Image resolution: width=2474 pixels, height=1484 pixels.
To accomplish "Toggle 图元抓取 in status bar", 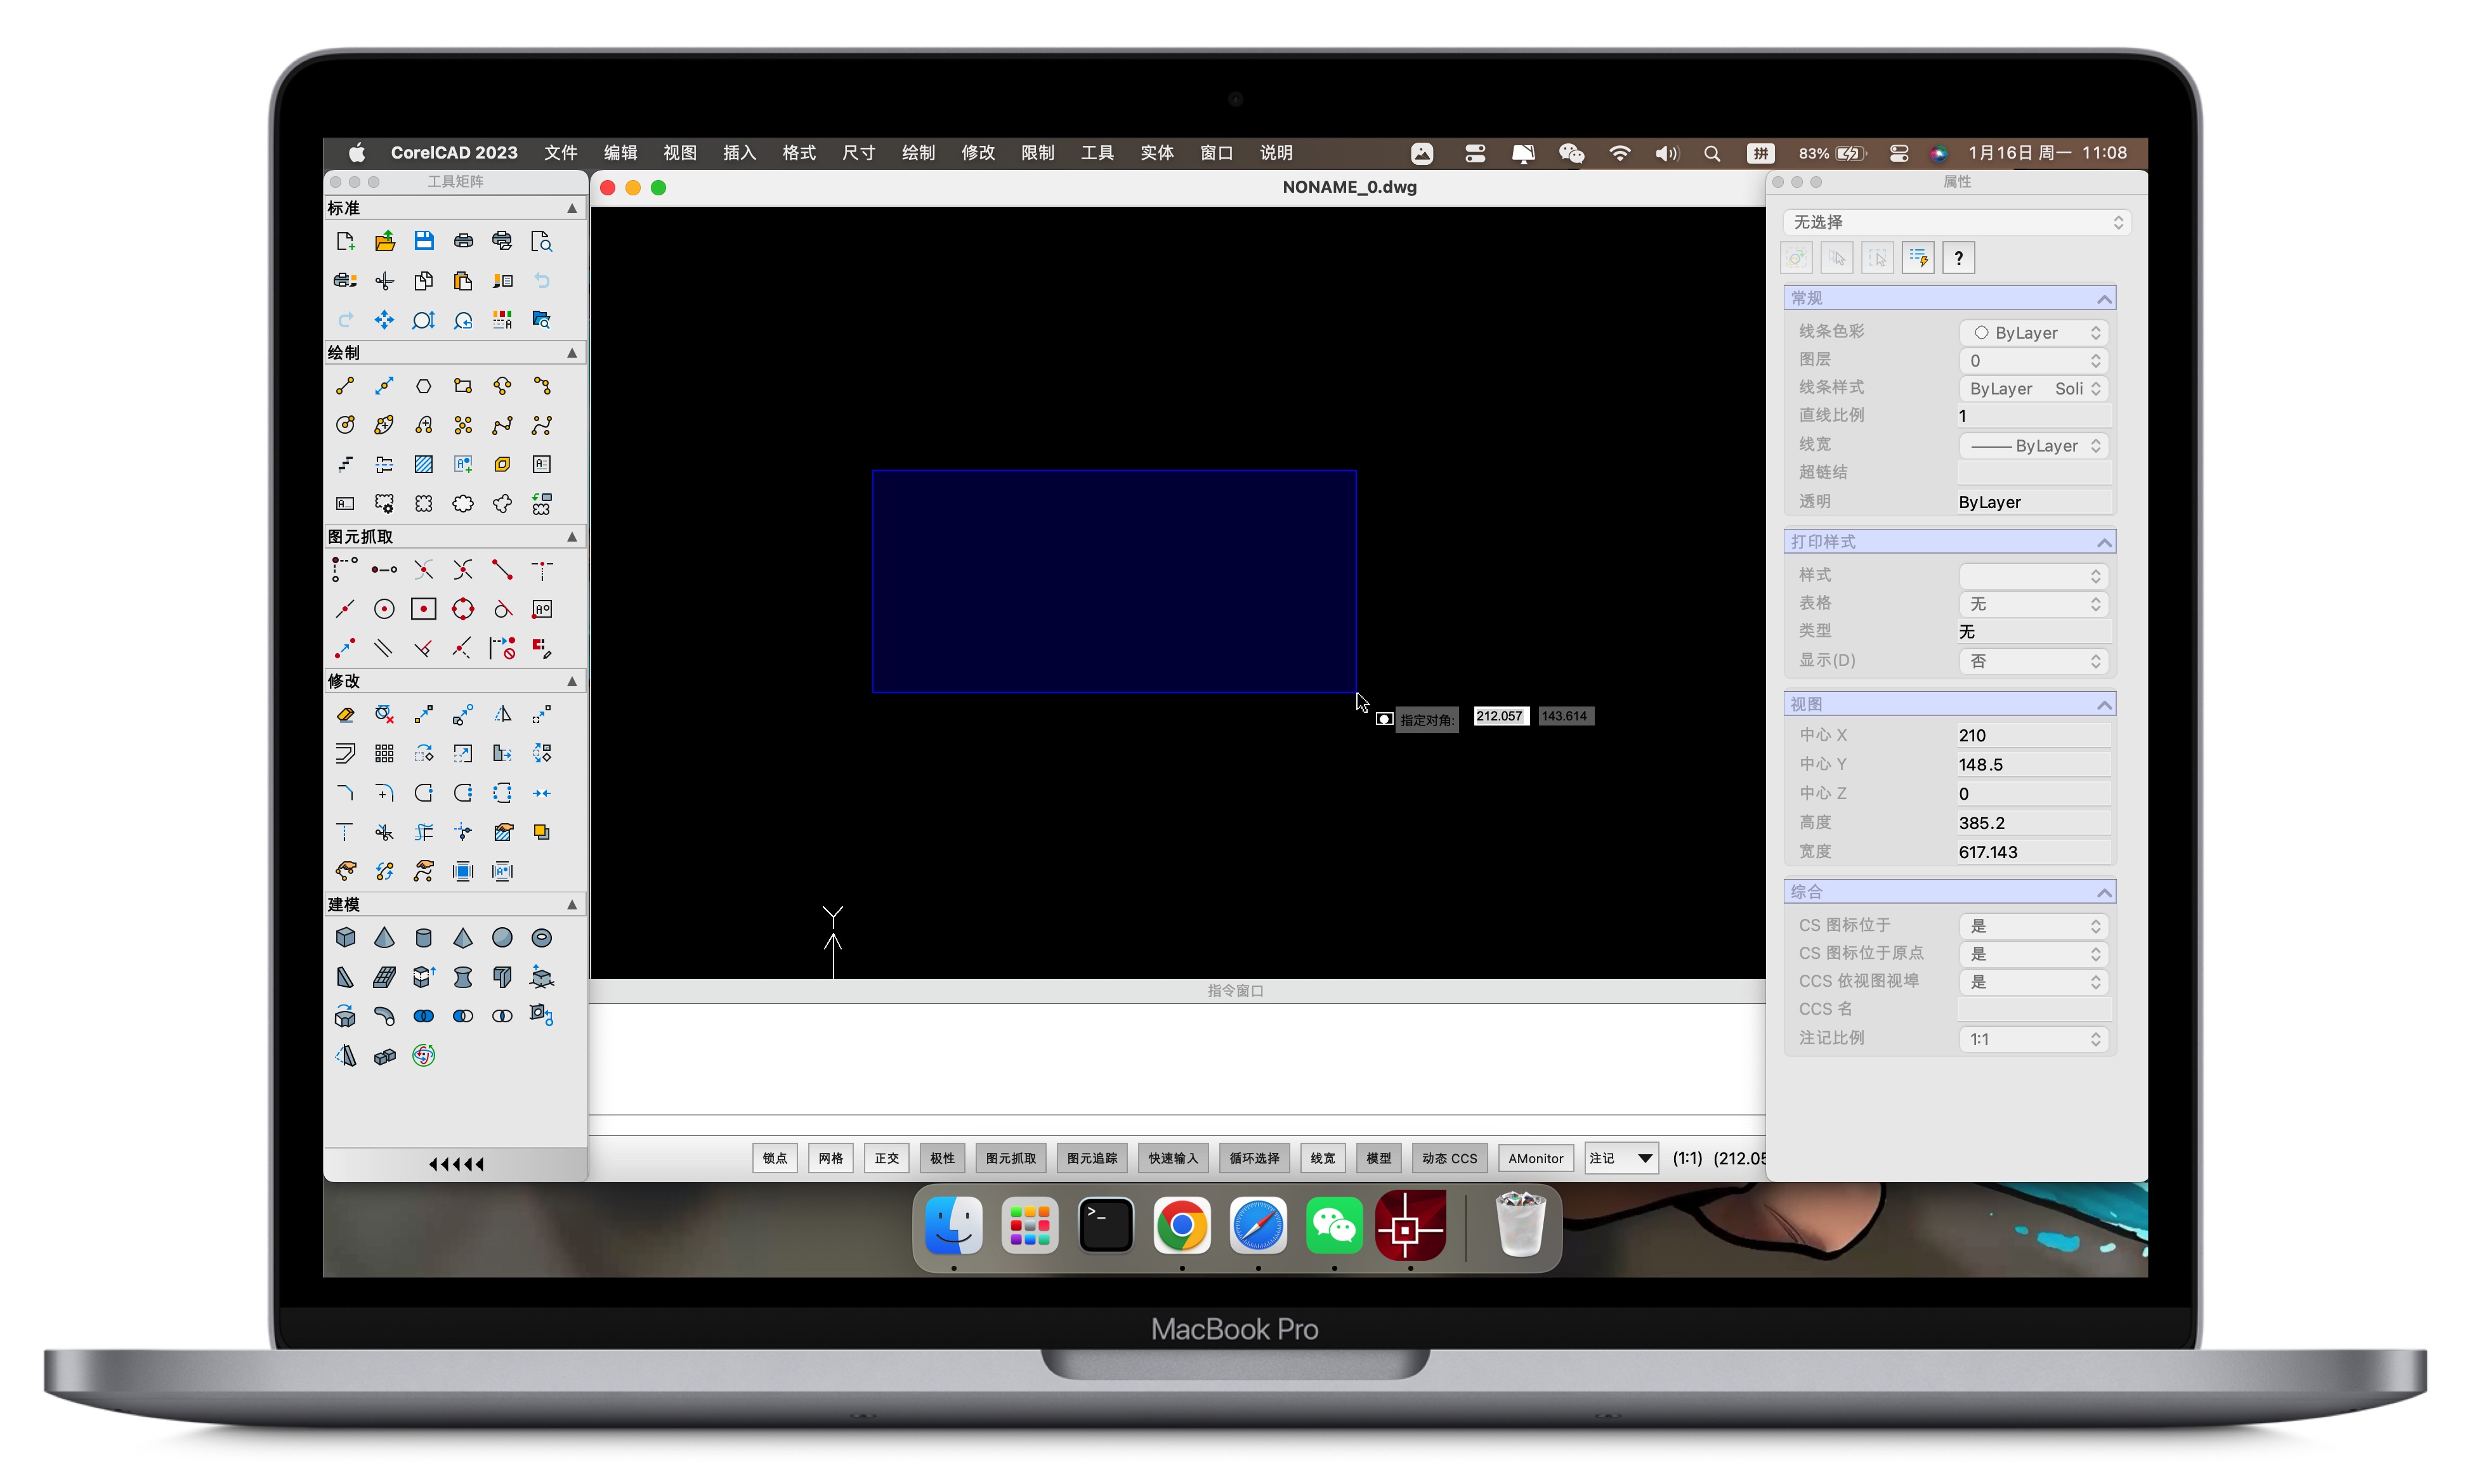I will click(1011, 1158).
